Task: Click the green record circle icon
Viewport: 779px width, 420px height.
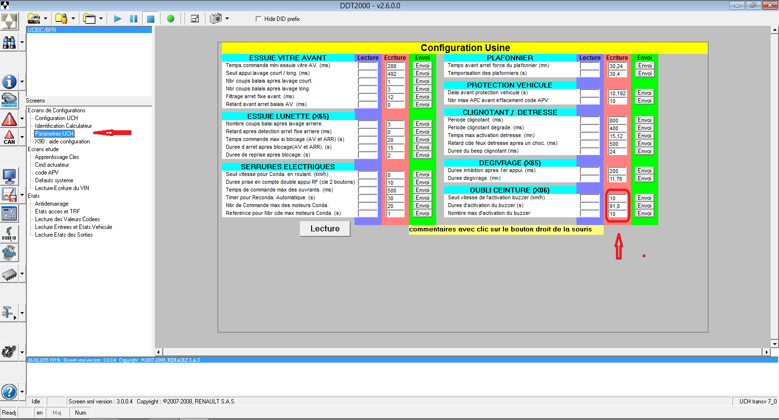Action: pos(170,19)
